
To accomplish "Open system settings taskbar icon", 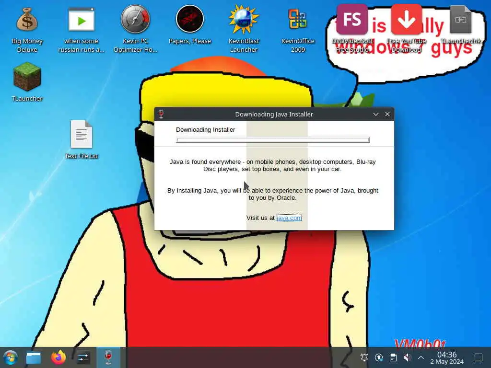I will point(83,357).
